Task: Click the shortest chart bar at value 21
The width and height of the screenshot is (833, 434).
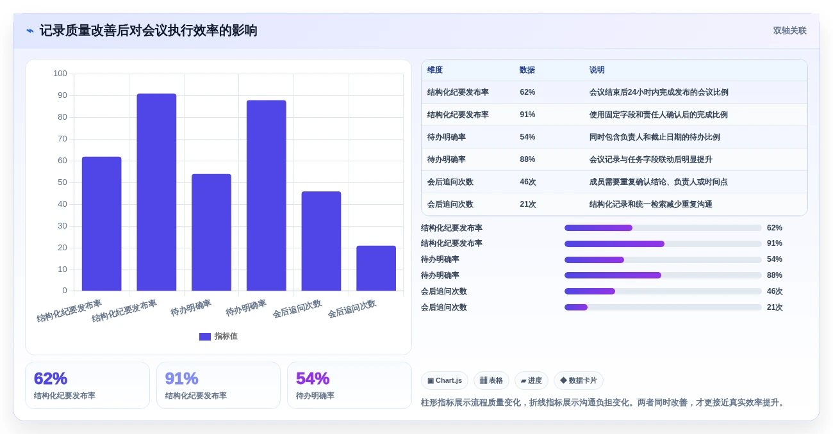Action: click(x=376, y=268)
